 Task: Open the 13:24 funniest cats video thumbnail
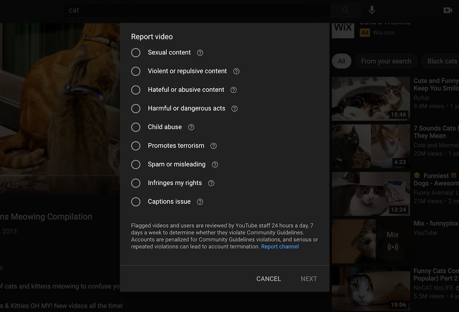pyautogui.click(x=371, y=194)
